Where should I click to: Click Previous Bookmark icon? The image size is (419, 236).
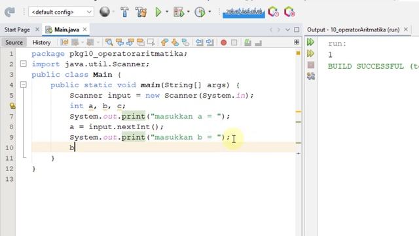coord(164,42)
